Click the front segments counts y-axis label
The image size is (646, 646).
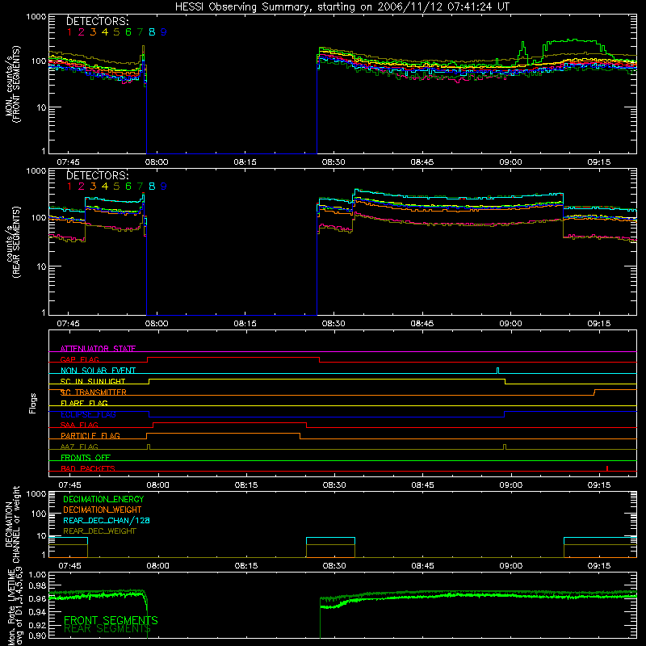coord(12,84)
